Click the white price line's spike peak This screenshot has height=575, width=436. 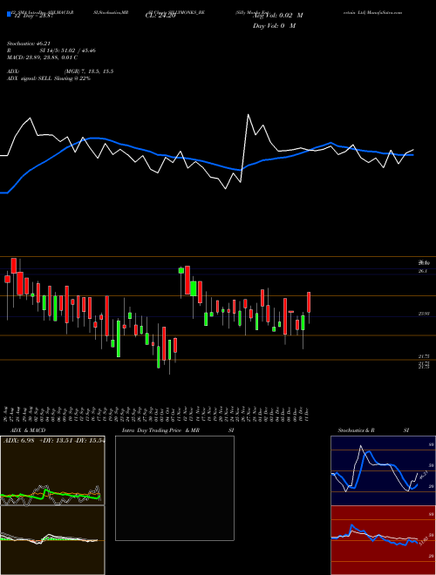(x=249, y=115)
